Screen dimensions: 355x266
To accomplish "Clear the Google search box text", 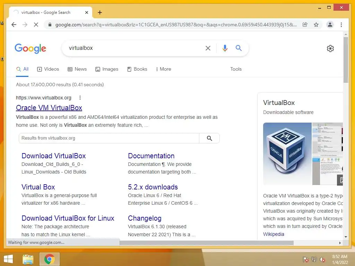I will [208, 48].
